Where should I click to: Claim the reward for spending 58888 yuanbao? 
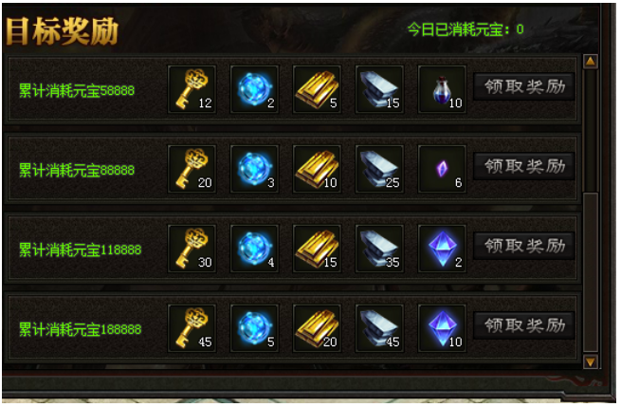(x=524, y=86)
